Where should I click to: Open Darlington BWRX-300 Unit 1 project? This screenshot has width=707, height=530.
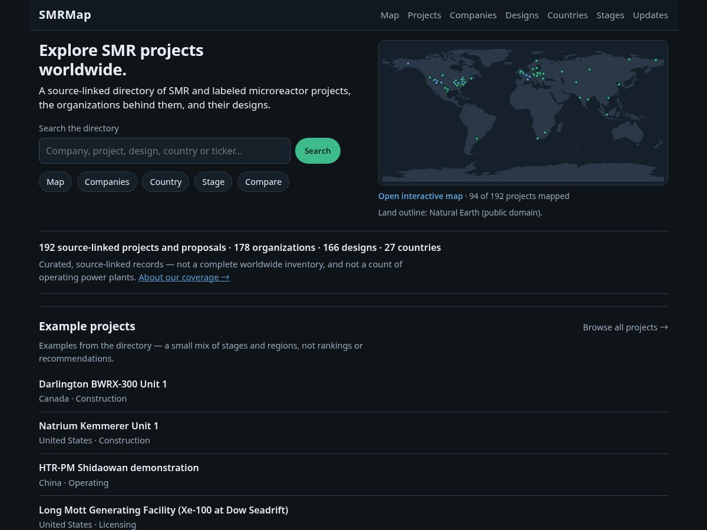pyautogui.click(x=103, y=384)
